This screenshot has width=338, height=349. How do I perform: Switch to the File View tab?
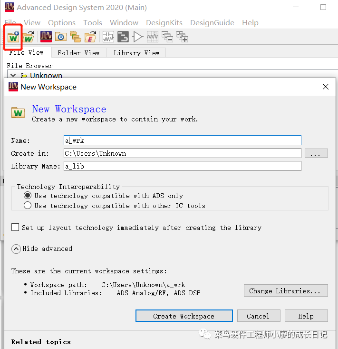coord(27,52)
